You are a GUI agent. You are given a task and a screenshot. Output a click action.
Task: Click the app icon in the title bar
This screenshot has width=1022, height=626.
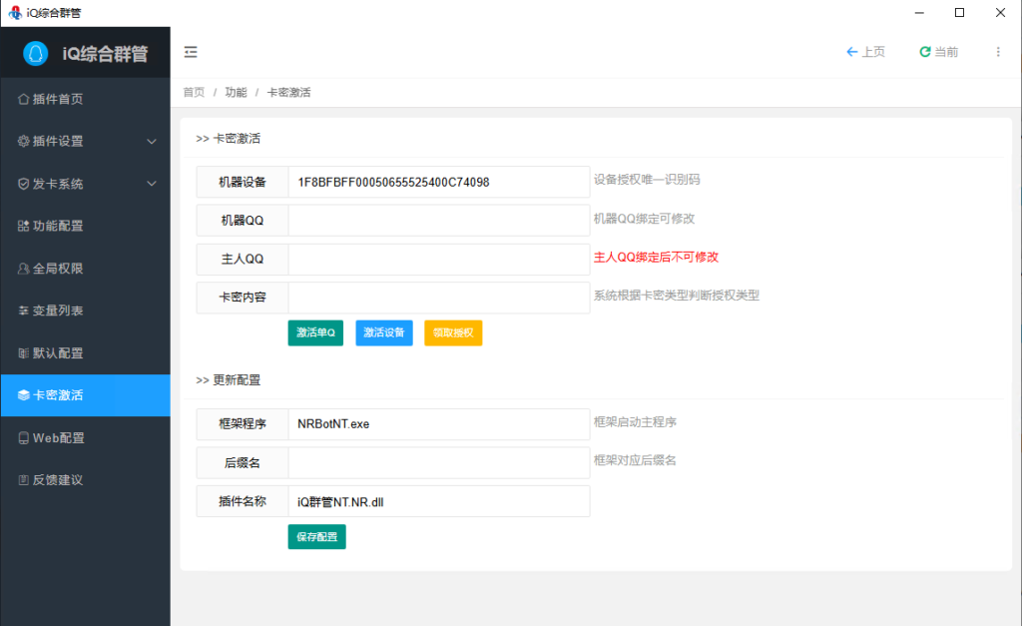pos(15,12)
